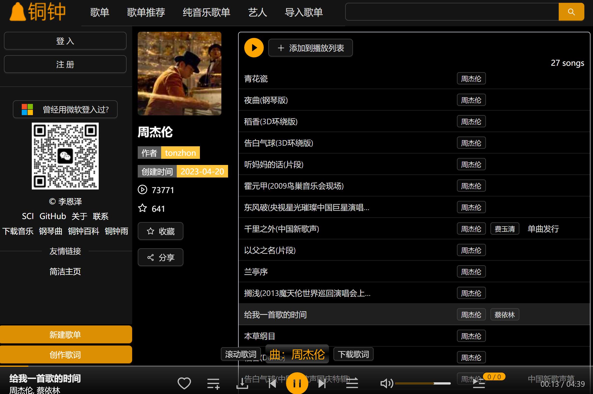Adjust the volume slider

(423, 383)
